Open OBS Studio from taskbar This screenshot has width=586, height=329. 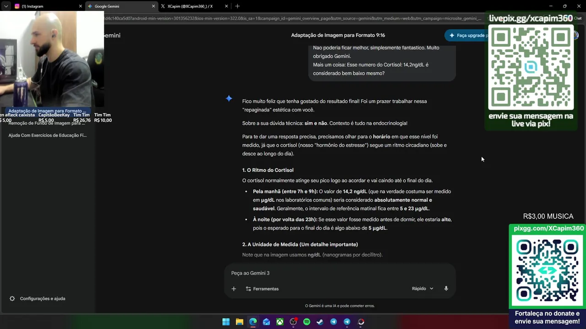click(293, 322)
